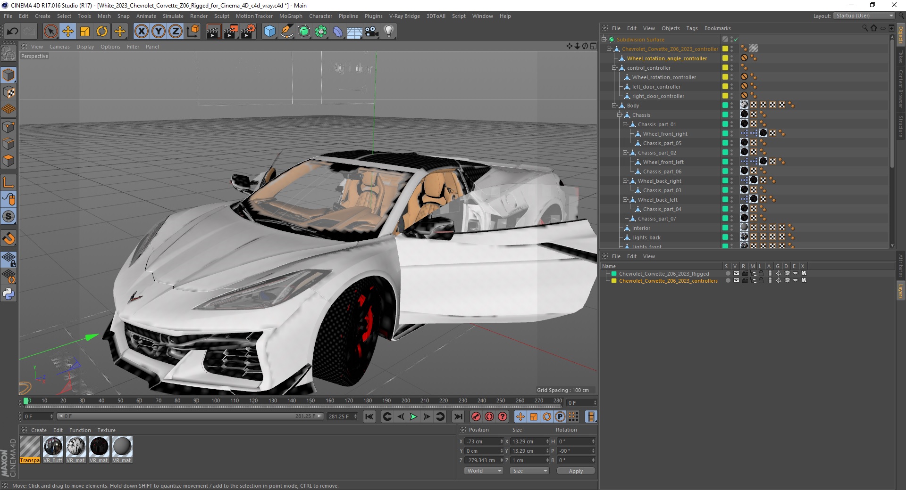The width and height of the screenshot is (906, 490).
Task: Enable Snap tool with S icon
Action: click(8, 217)
